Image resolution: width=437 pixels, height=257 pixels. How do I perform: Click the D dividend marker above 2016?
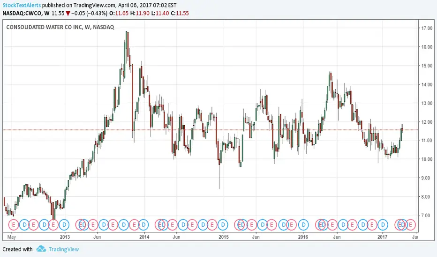(x=303, y=224)
